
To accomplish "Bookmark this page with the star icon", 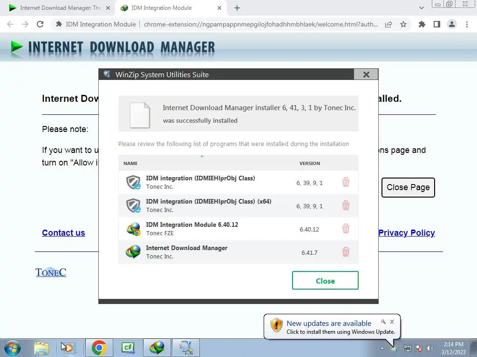I will (403, 24).
